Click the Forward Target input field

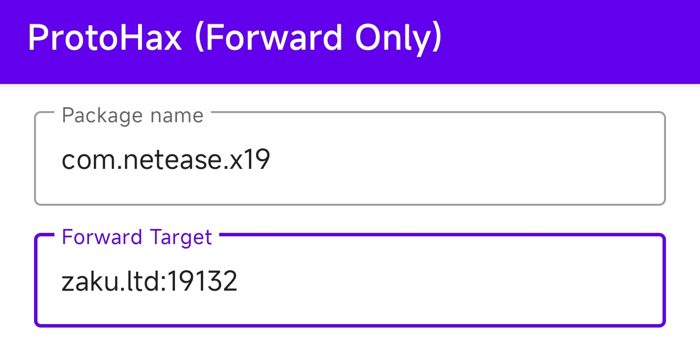click(350, 281)
